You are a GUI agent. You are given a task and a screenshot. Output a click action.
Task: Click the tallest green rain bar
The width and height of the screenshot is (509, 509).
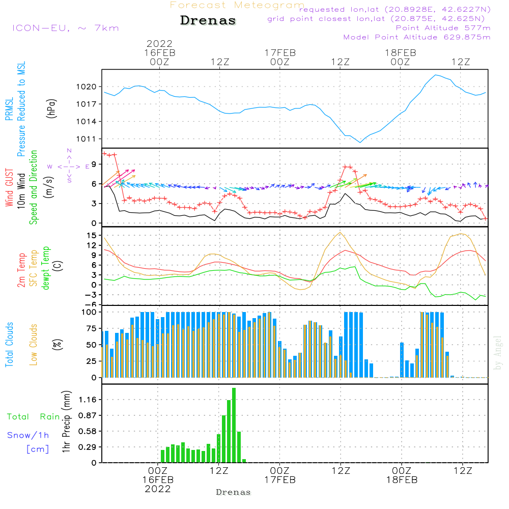click(x=234, y=425)
